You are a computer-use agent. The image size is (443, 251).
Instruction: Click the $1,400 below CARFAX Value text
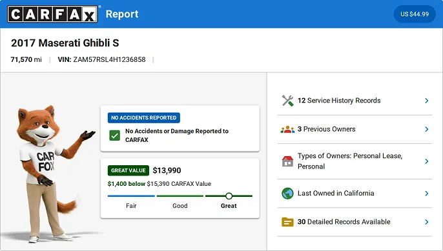point(160,184)
